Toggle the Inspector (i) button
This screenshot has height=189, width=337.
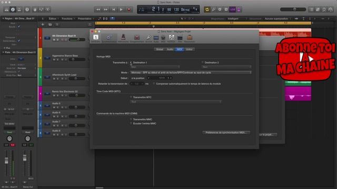(13, 9)
